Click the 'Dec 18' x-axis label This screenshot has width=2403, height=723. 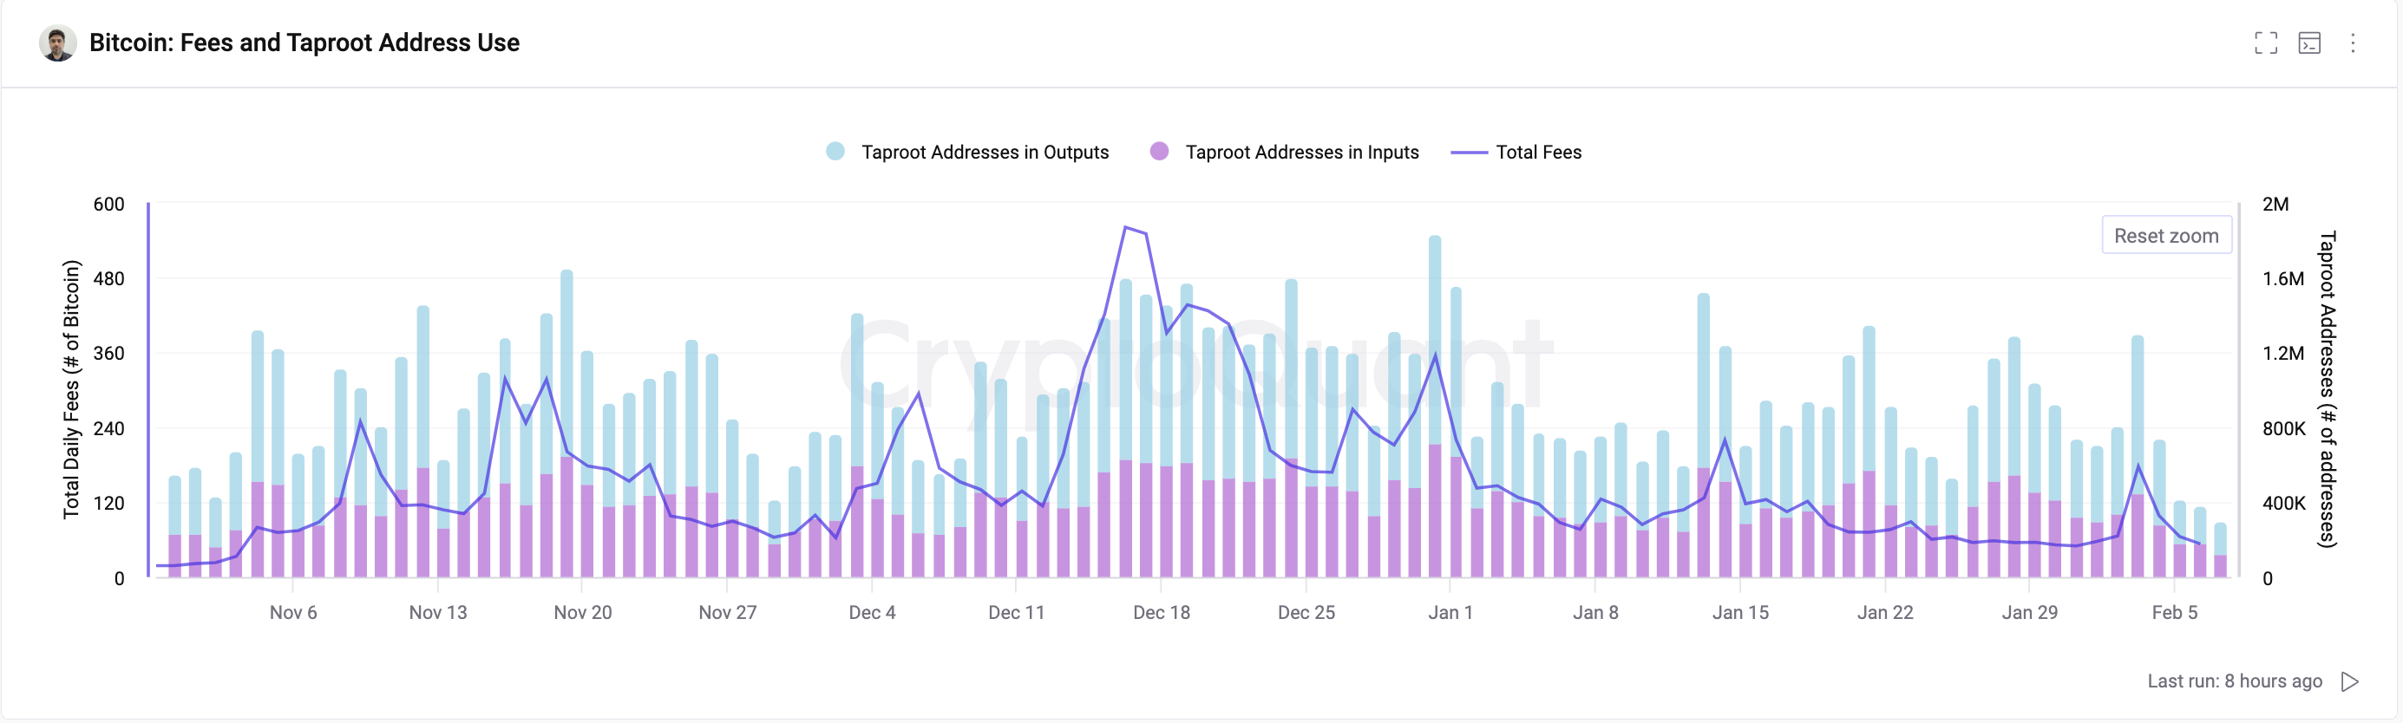[x=1162, y=612]
